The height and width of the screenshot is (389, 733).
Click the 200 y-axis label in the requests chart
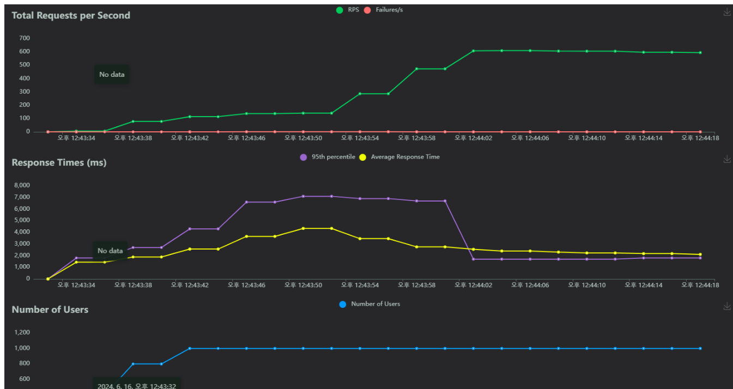click(x=24, y=105)
